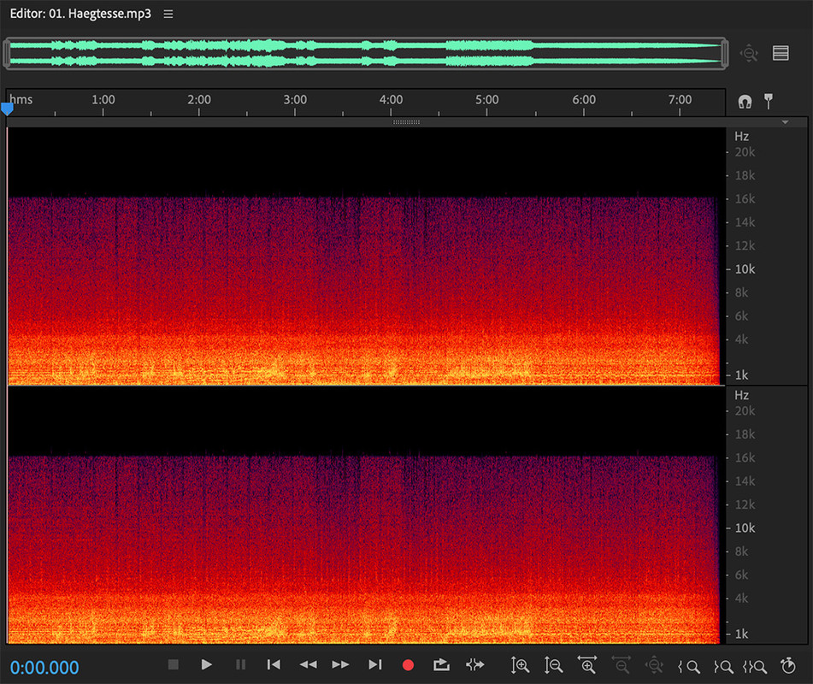Click the 1:00 mark on the time ruler

(x=103, y=99)
